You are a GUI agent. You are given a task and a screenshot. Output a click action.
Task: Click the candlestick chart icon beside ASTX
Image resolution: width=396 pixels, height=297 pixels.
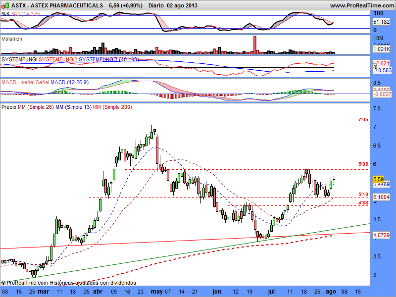pyautogui.click(x=5, y=5)
